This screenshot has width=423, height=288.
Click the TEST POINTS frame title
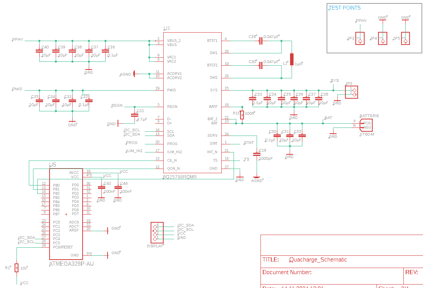pos(345,8)
